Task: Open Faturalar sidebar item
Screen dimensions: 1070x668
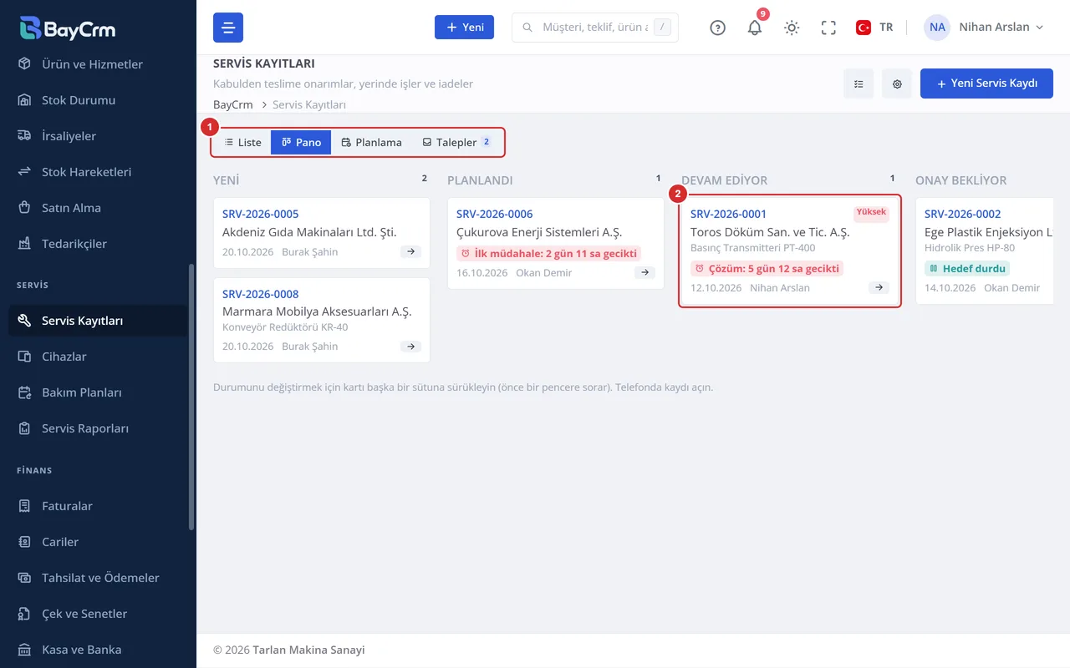Action: pos(98,506)
